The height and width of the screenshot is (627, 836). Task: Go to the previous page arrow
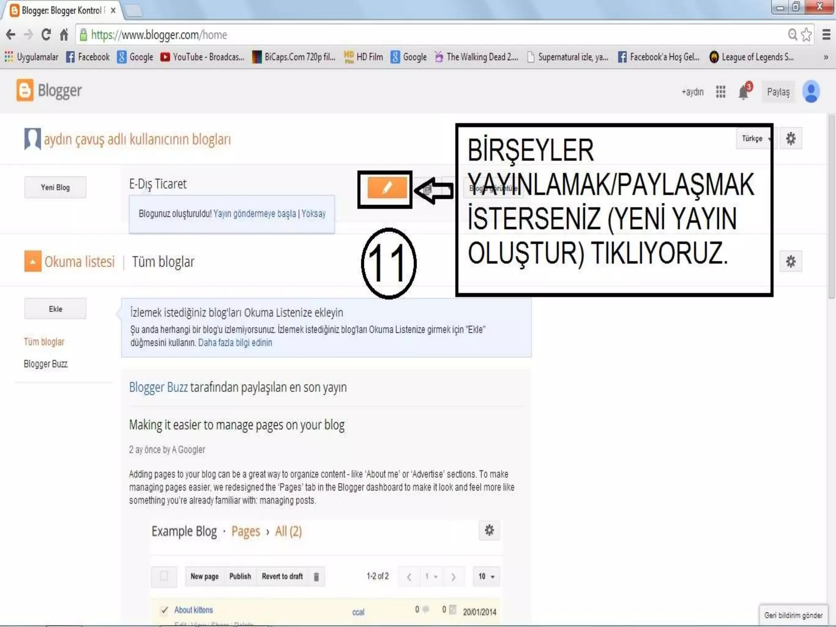tap(409, 577)
